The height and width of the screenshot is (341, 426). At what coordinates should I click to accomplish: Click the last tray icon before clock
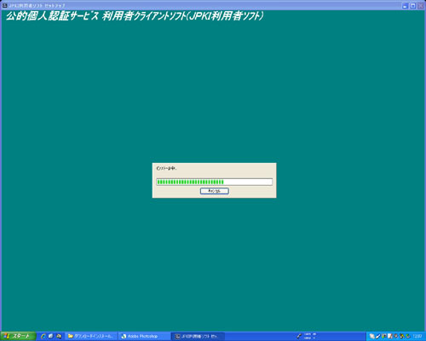click(x=408, y=336)
